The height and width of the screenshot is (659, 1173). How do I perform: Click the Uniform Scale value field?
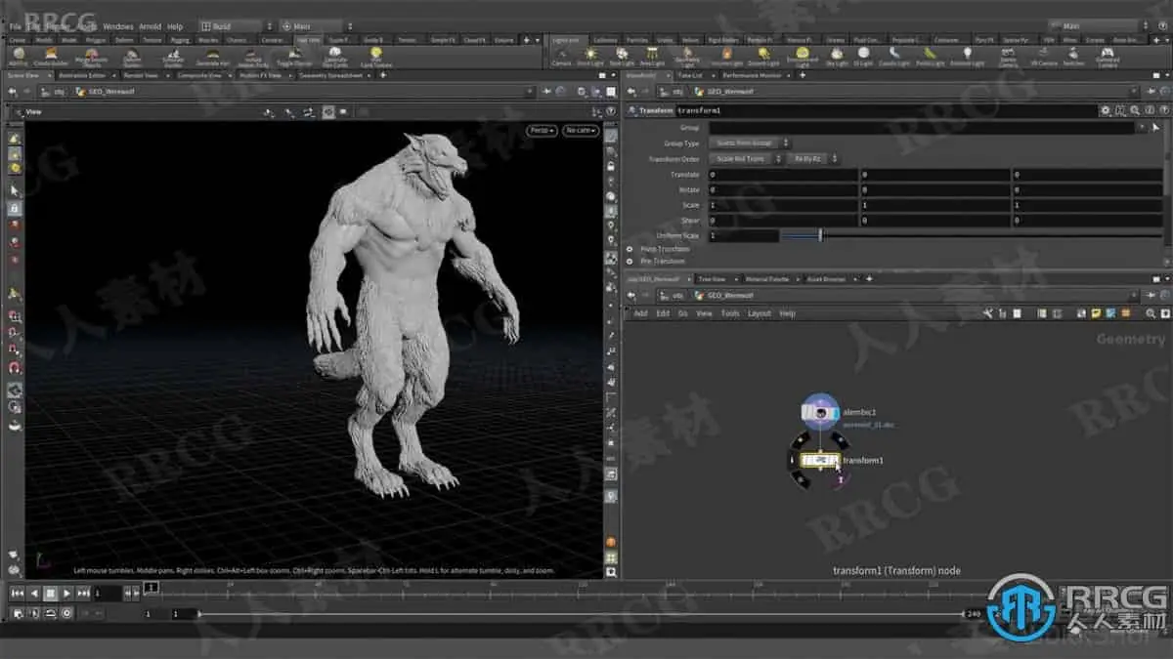click(x=744, y=235)
